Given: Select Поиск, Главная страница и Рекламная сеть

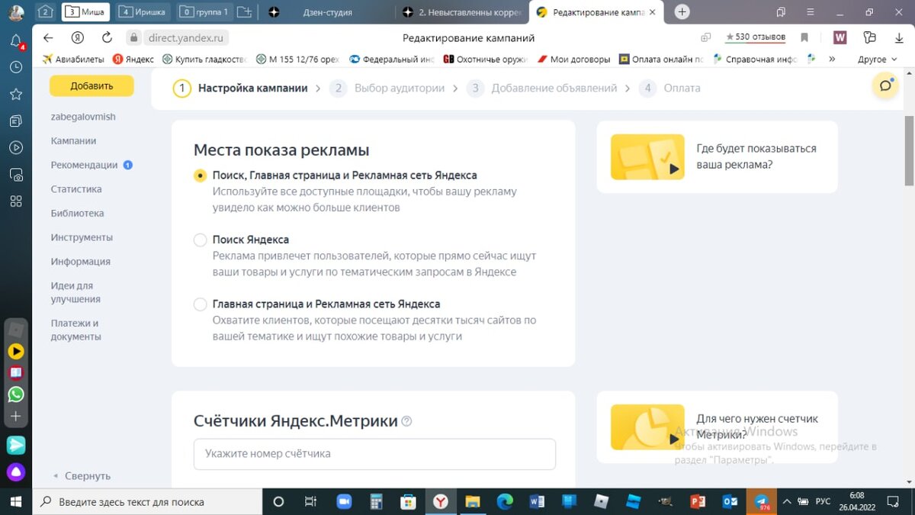Looking at the screenshot, I should 200,175.
